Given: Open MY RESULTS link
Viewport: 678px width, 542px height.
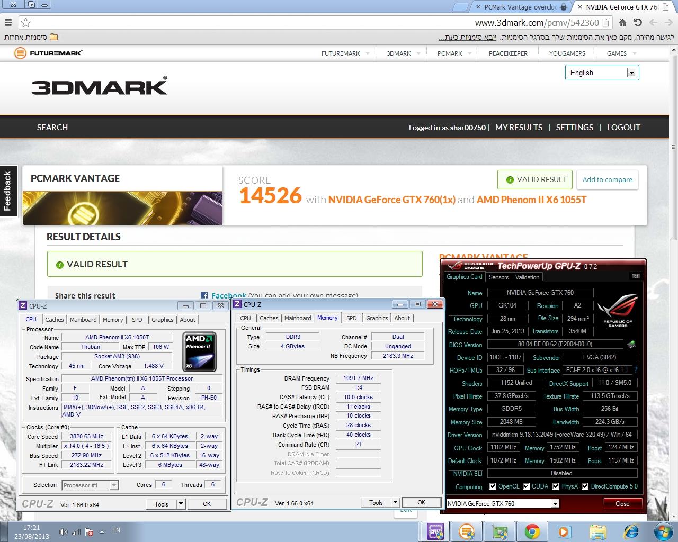Looking at the screenshot, I should point(519,127).
